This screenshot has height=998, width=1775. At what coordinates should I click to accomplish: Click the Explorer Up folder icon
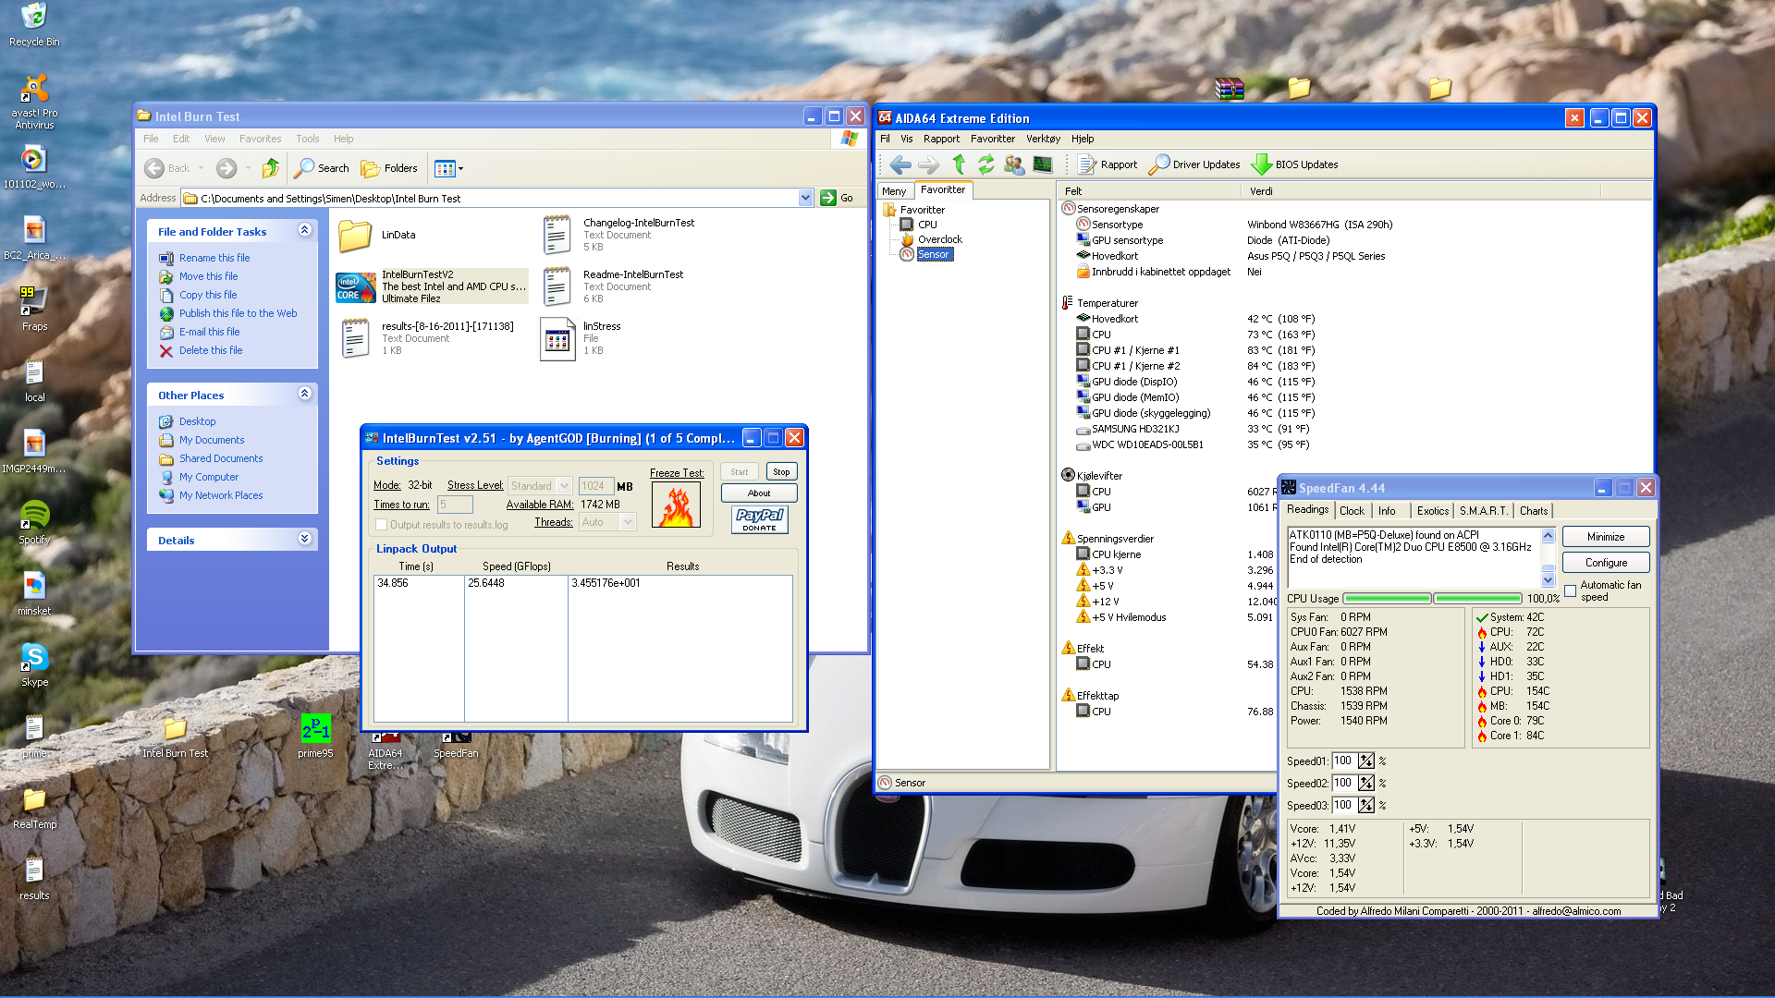pos(270,168)
